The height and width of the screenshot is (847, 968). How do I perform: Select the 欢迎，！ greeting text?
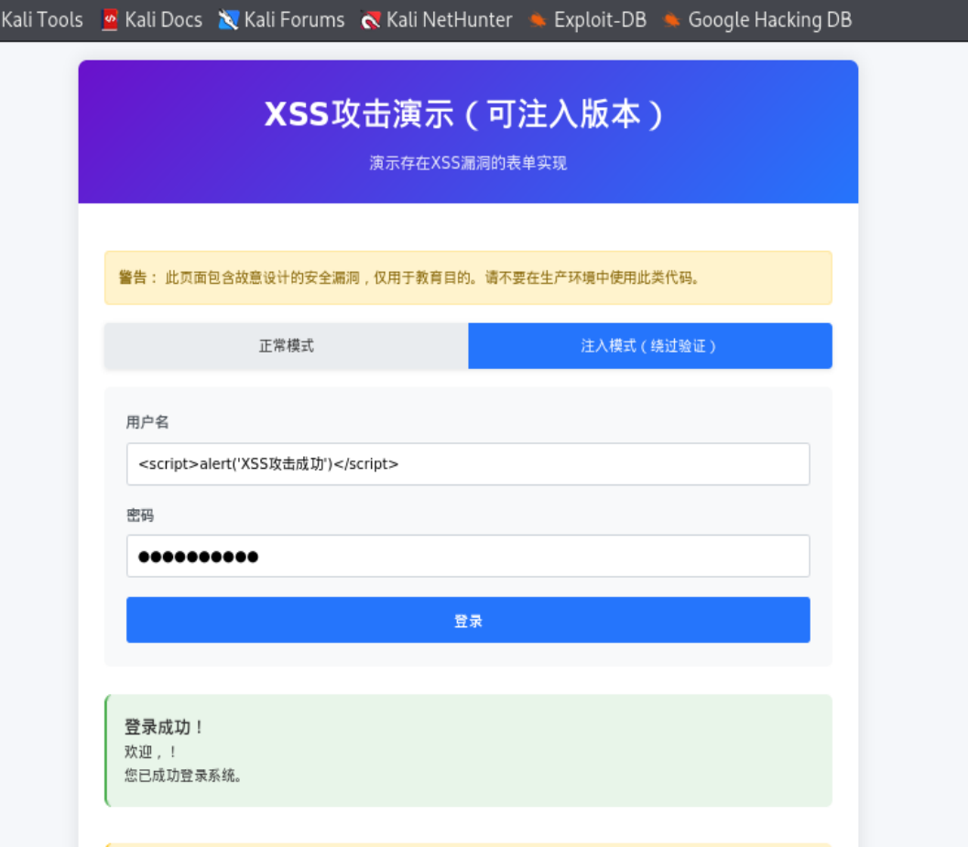point(150,752)
